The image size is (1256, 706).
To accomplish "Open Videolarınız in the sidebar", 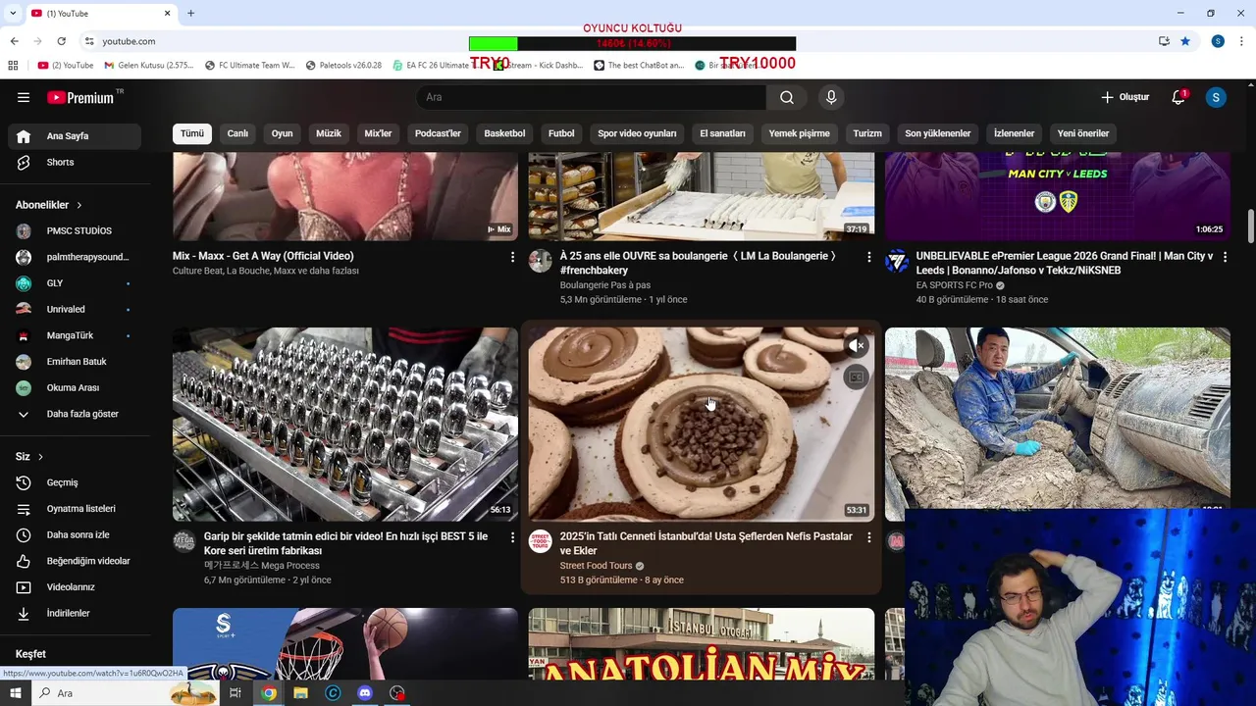I will point(75,587).
